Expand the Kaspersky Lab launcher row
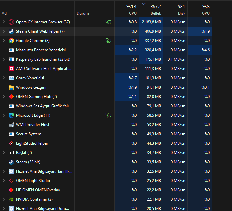 click(4, 59)
